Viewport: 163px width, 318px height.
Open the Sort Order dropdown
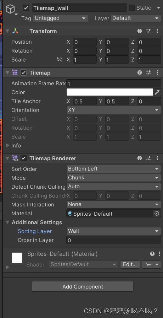pos(114,169)
